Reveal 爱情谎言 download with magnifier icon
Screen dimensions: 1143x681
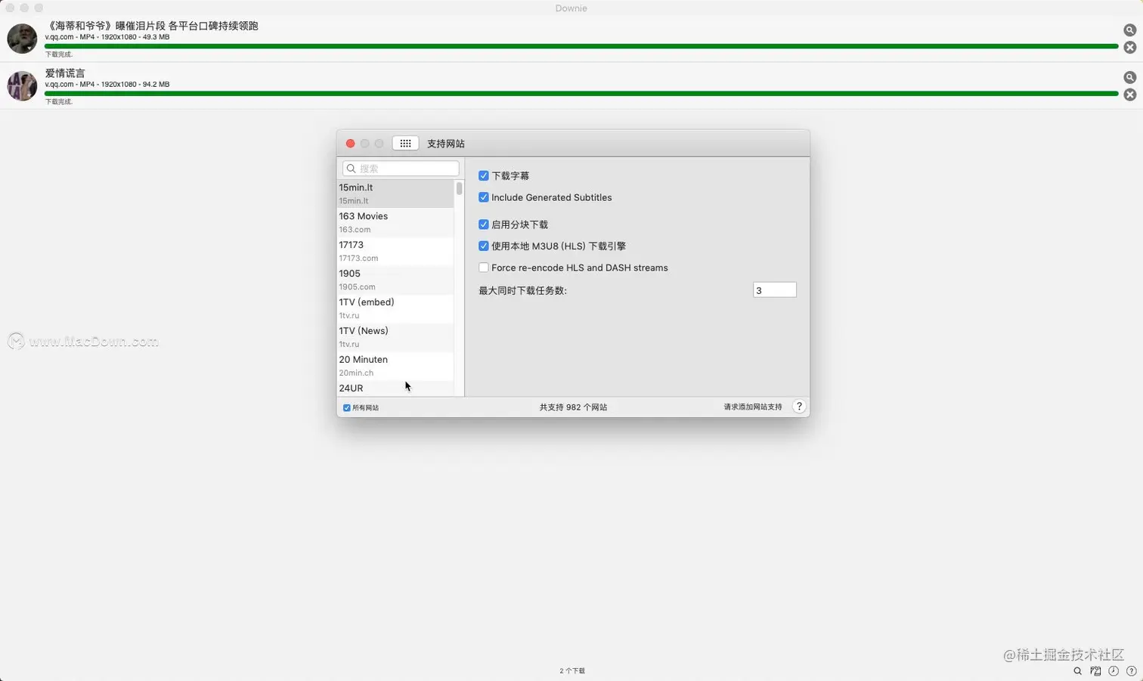coord(1129,77)
